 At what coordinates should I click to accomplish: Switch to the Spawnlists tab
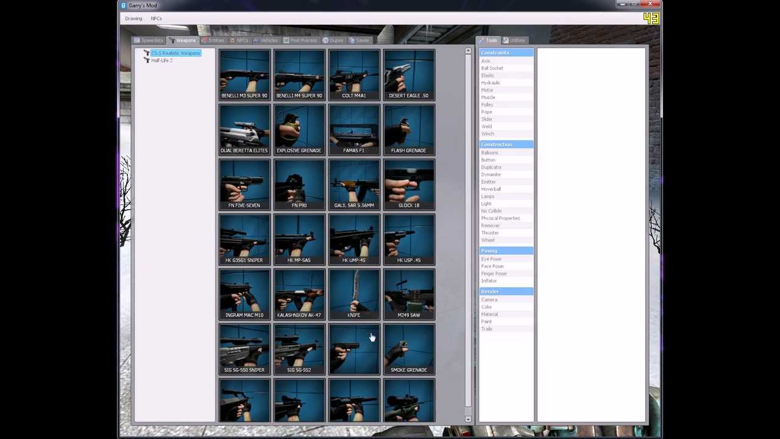coord(149,40)
